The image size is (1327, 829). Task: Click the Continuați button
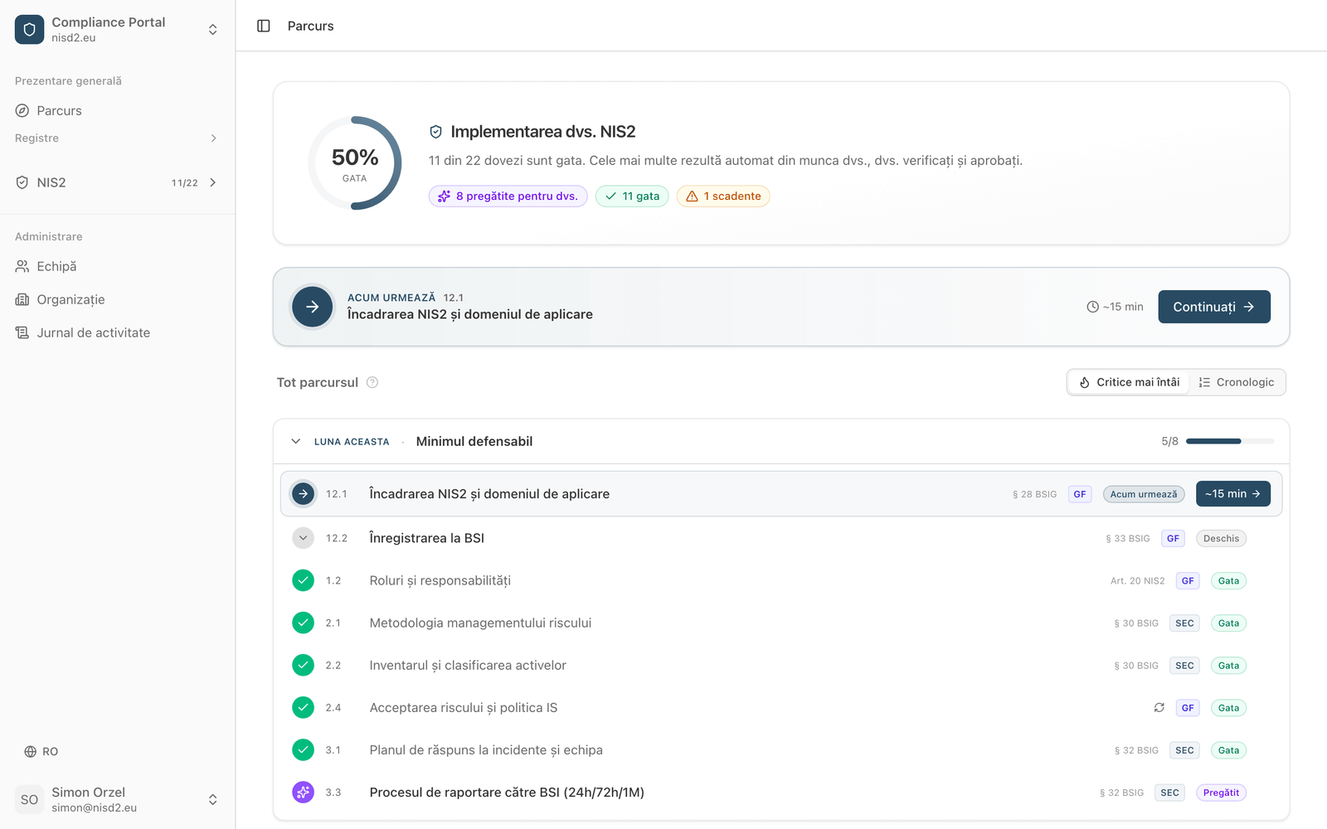pos(1214,307)
